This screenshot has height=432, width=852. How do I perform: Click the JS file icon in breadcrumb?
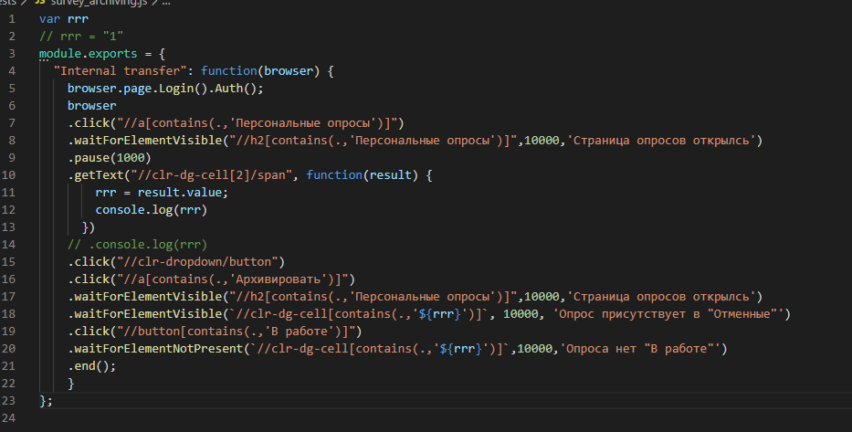(x=39, y=2)
